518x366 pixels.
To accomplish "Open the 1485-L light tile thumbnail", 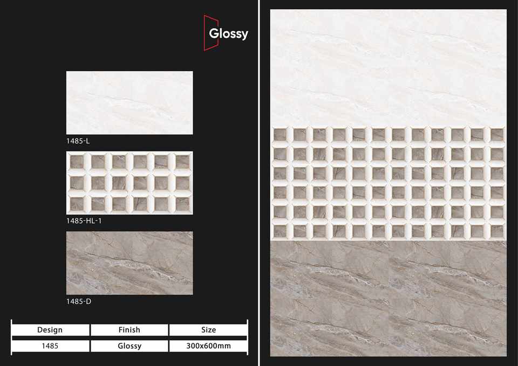I will (129, 102).
